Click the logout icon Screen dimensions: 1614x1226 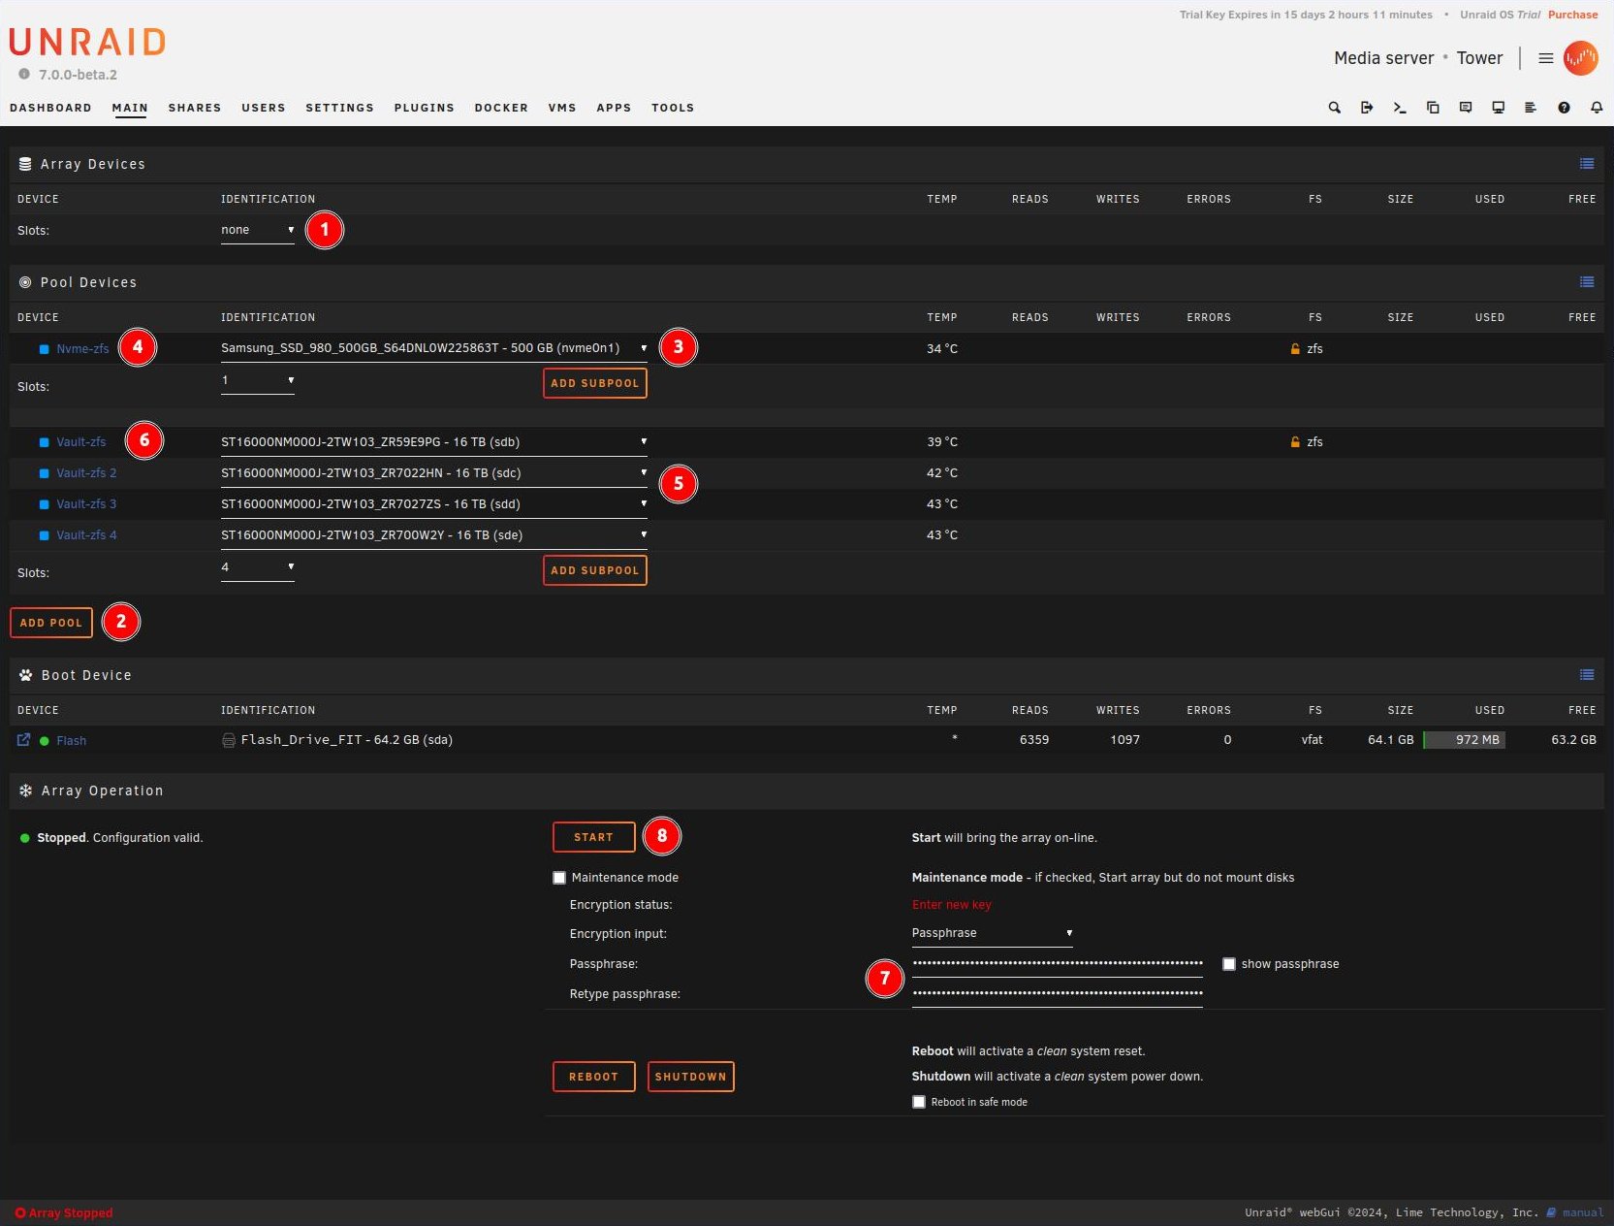coord(1367,108)
